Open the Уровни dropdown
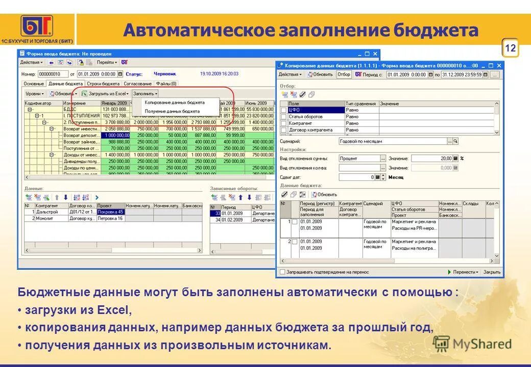The image size is (531, 367). coord(34,93)
